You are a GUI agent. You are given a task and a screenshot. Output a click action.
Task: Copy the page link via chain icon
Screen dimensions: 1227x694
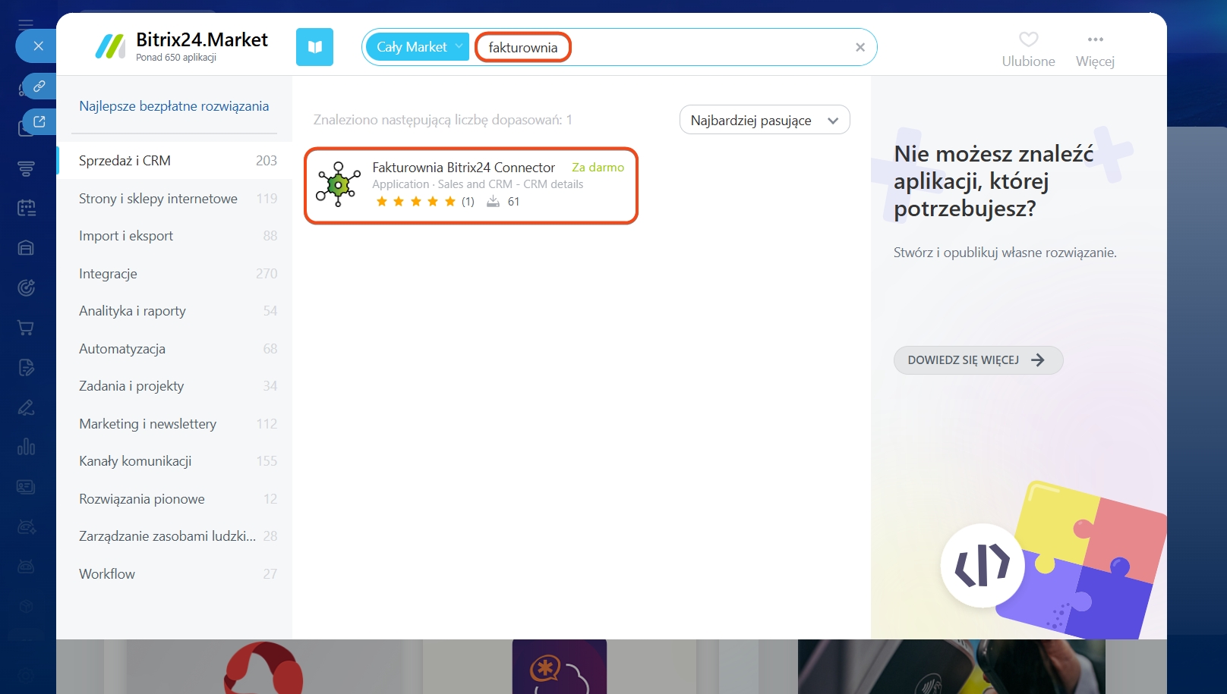pyautogui.click(x=39, y=86)
